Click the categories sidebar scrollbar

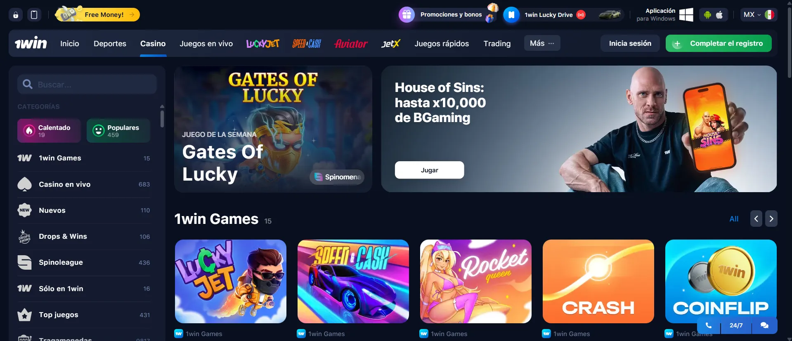coord(162,118)
